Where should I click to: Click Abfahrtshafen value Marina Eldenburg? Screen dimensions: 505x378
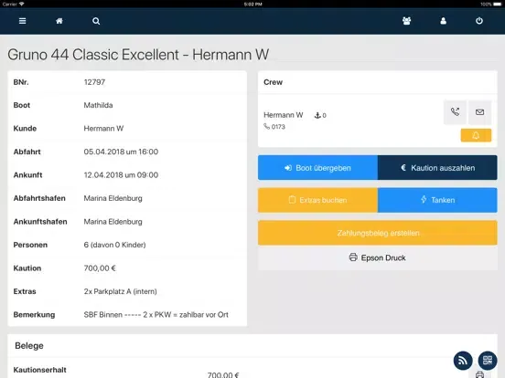pyautogui.click(x=113, y=198)
